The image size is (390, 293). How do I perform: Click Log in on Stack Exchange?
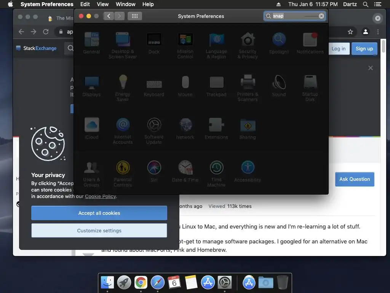pyautogui.click(x=339, y=48)
